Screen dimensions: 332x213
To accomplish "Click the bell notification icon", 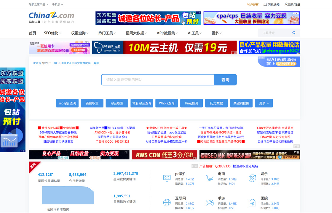I will [265, 4].
